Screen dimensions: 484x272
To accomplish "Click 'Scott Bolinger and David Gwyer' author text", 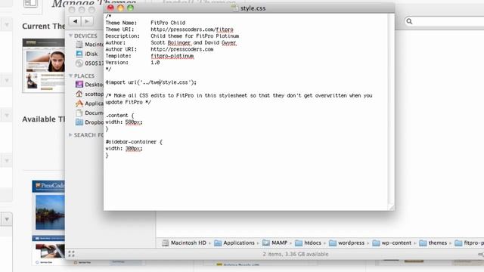I will point(194,42).
